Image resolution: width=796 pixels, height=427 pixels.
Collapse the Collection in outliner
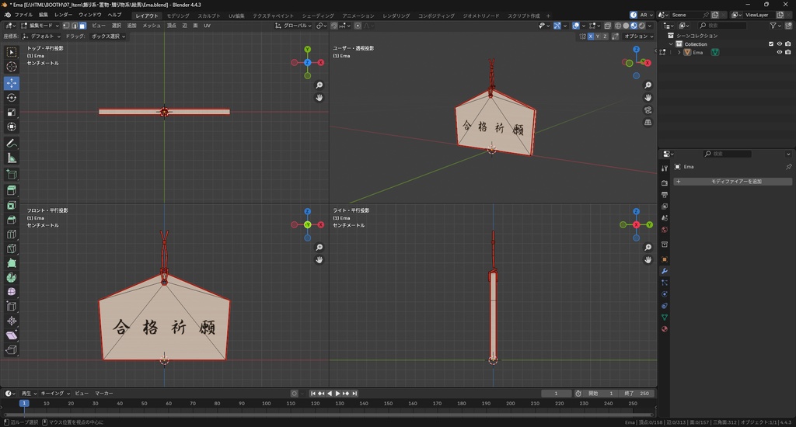point(671,44)
